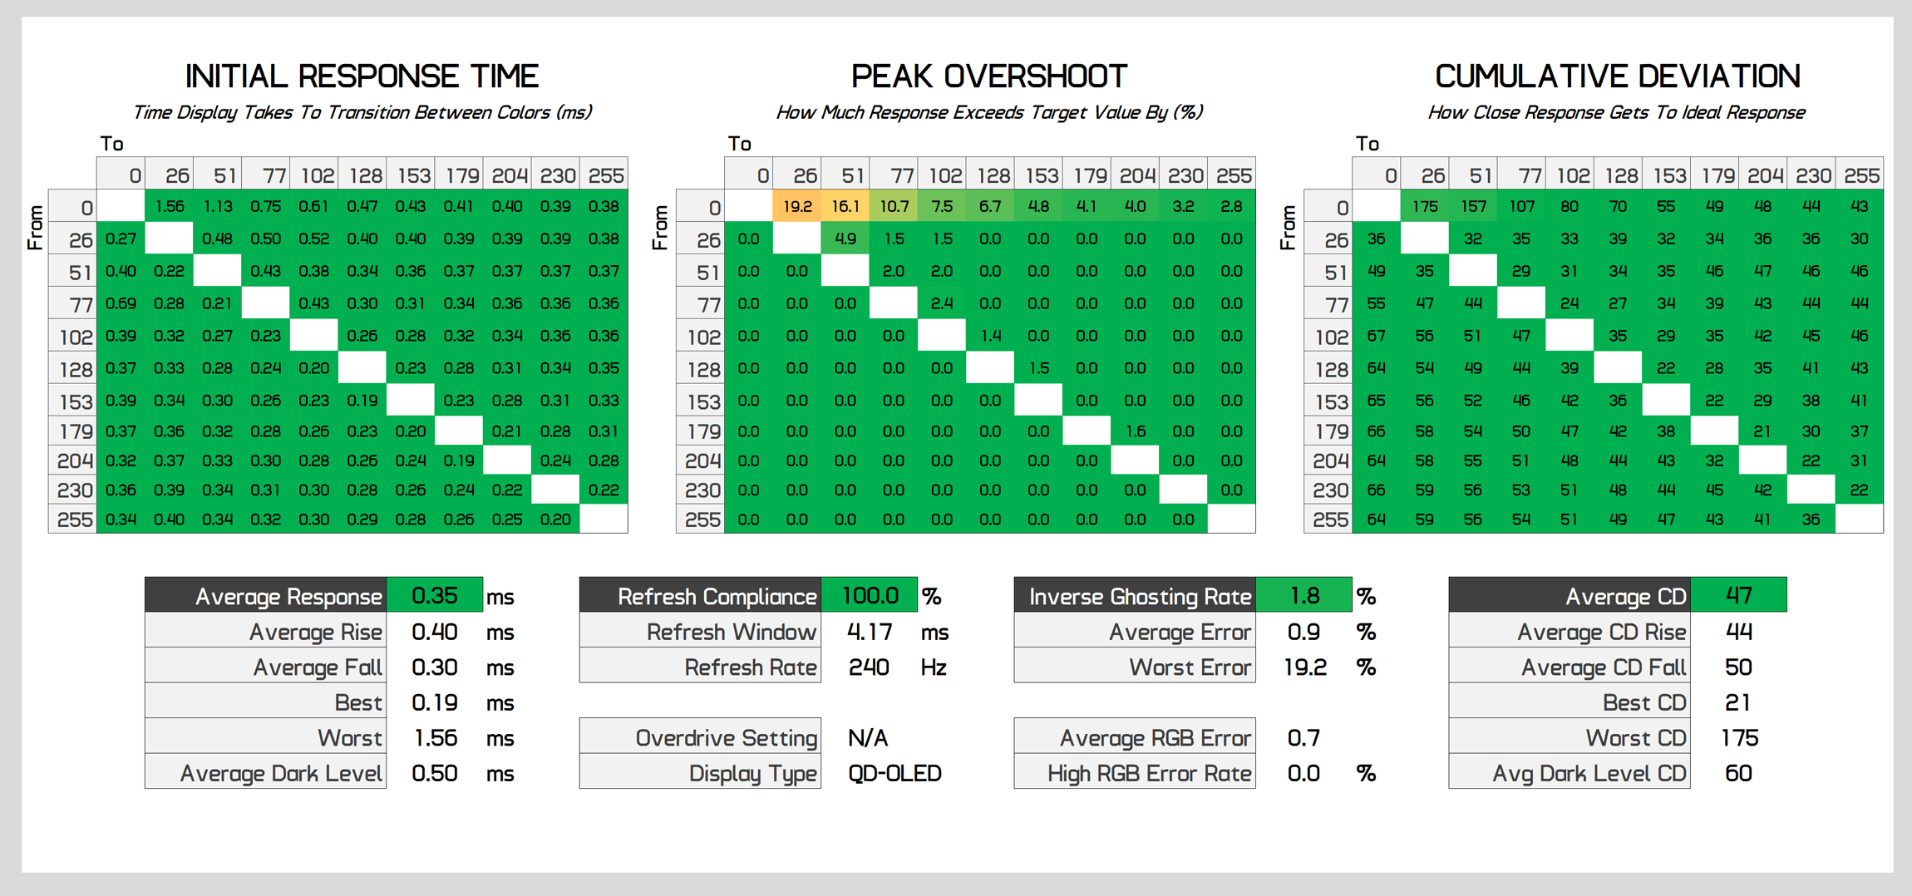1912x896 pixels.
Task: Select the Refresh Compliance value 100.0
Action: point(870,596)
